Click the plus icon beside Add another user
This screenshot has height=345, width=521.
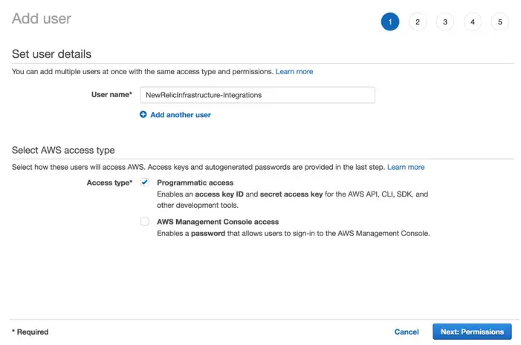(143, 115)
